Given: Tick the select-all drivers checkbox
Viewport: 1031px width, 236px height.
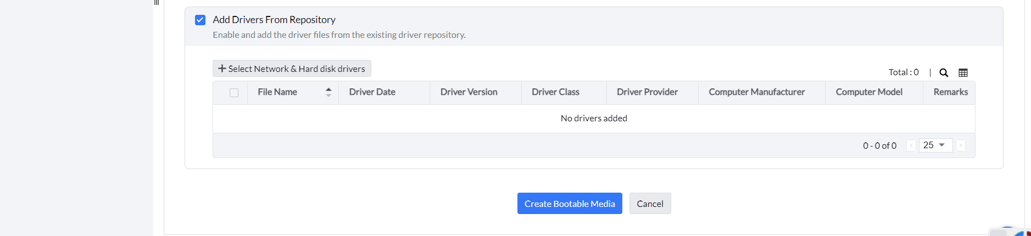Looking at the screenshot, I should click(x=234, y=93).
